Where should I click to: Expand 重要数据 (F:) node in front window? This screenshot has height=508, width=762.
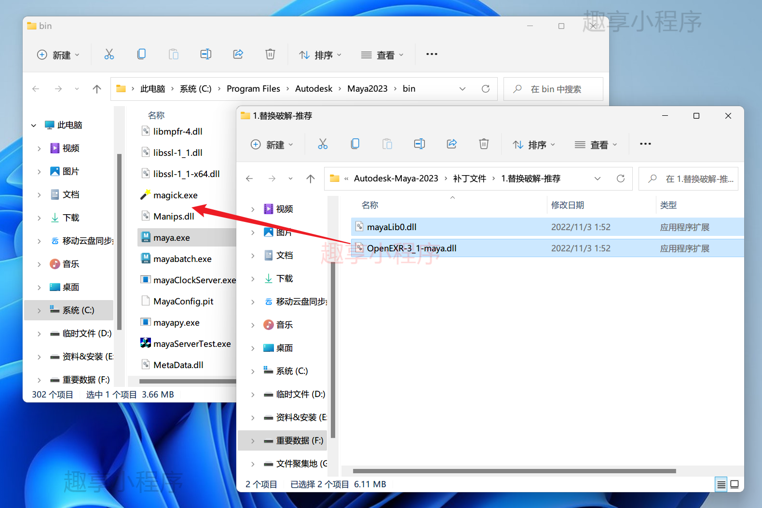tap(253, 441)
